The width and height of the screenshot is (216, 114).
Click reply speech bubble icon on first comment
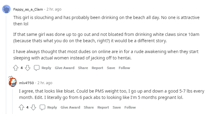(x=37, y=68)
